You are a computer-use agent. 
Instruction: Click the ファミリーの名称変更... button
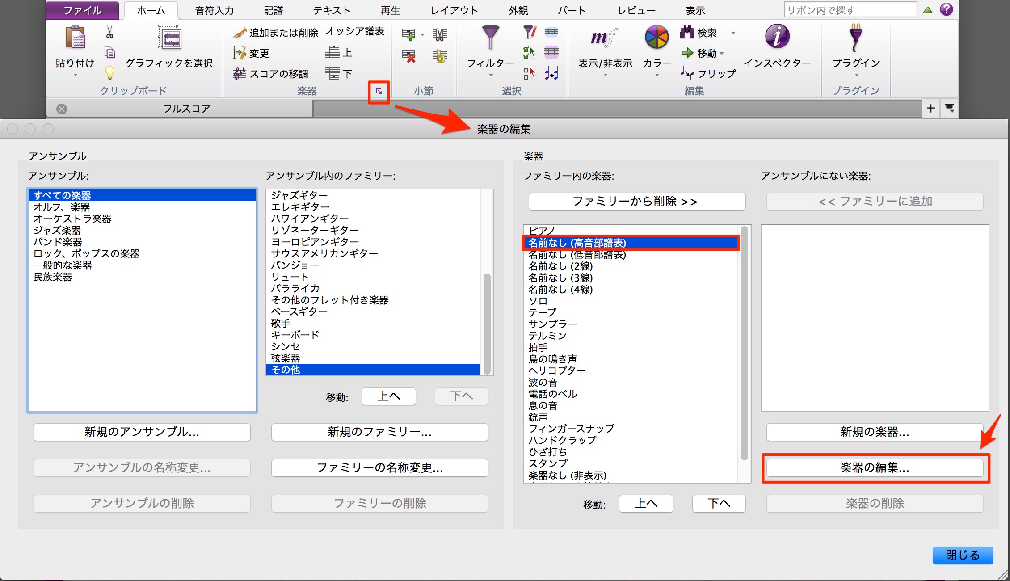coord(380,468)
